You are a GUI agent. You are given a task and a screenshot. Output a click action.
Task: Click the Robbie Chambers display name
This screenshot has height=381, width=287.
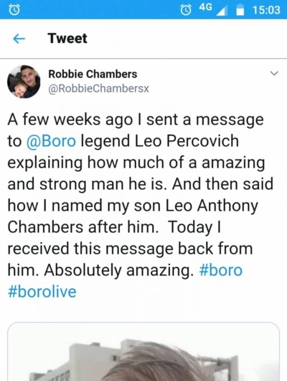coord(93,74)
